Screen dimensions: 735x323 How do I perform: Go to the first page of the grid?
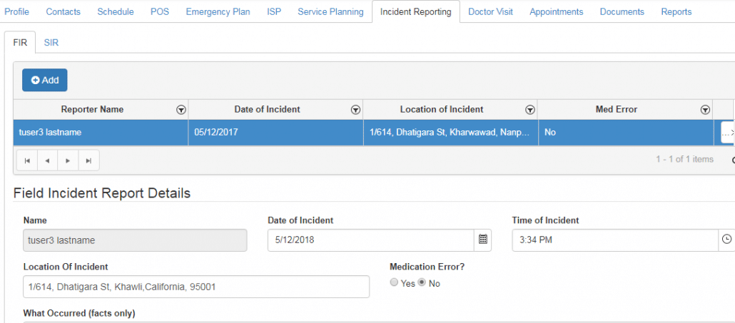(x=27, y=160)
